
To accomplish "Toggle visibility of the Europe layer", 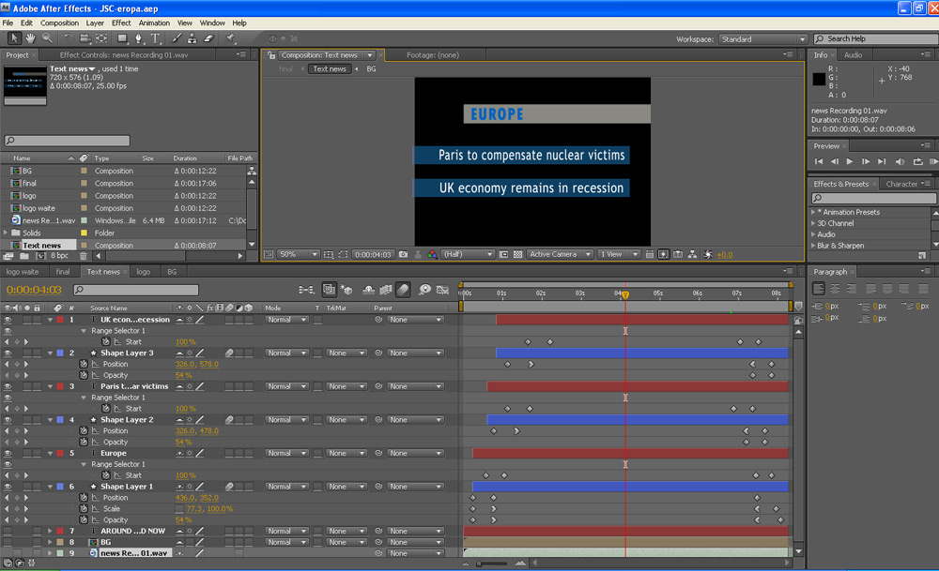I will 8,453.
